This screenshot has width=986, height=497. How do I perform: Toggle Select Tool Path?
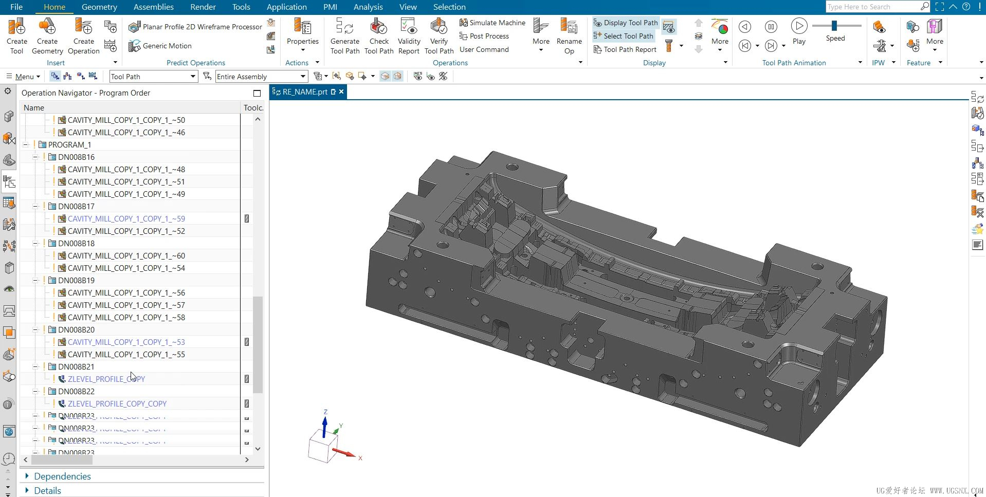623,36
